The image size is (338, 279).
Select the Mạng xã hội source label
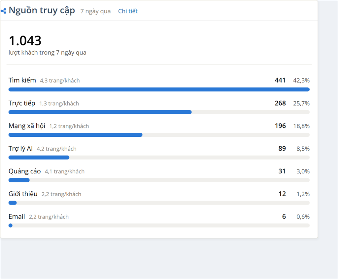coord(27,126)
